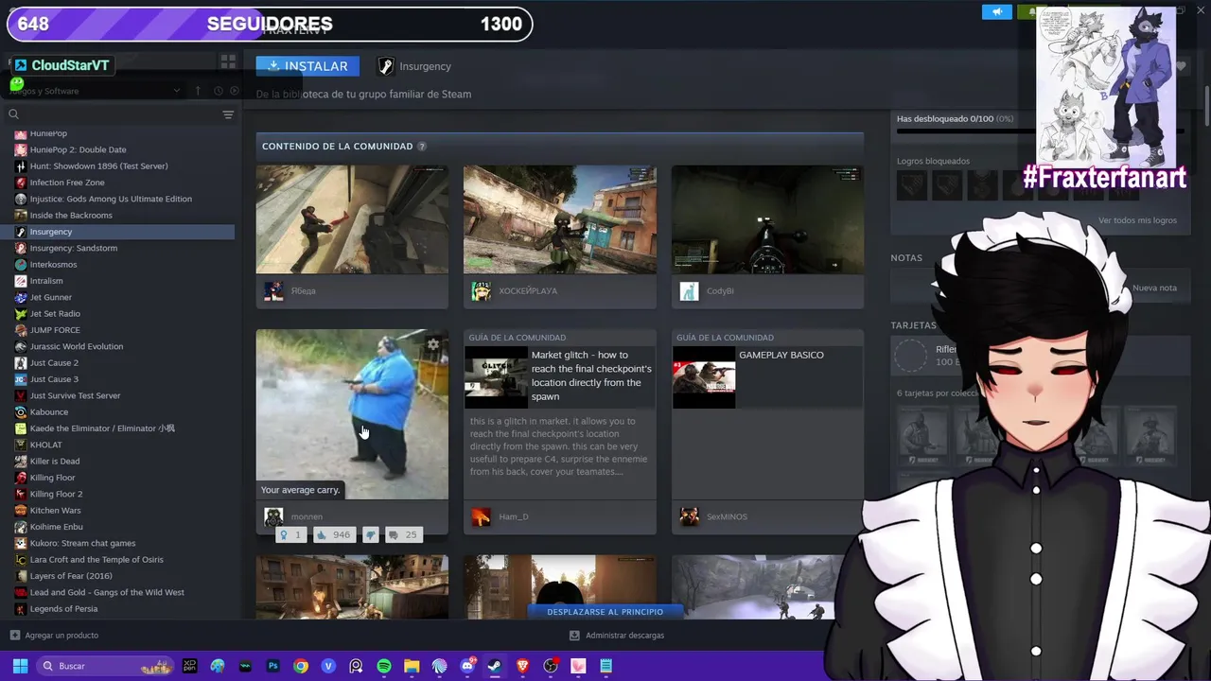
Task: Select Legends of Persia
Action: 63,608
